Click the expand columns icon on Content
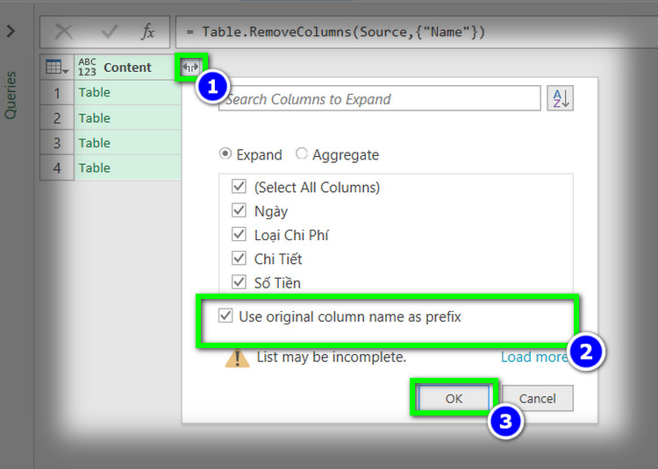 coord(190,67)
